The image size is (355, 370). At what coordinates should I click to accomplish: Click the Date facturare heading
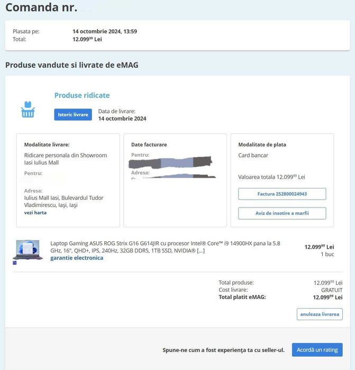149,145
